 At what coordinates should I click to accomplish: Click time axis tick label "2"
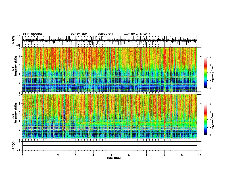tap(58, 155)
